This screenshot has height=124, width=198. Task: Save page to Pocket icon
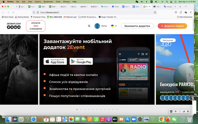point(176,12)
